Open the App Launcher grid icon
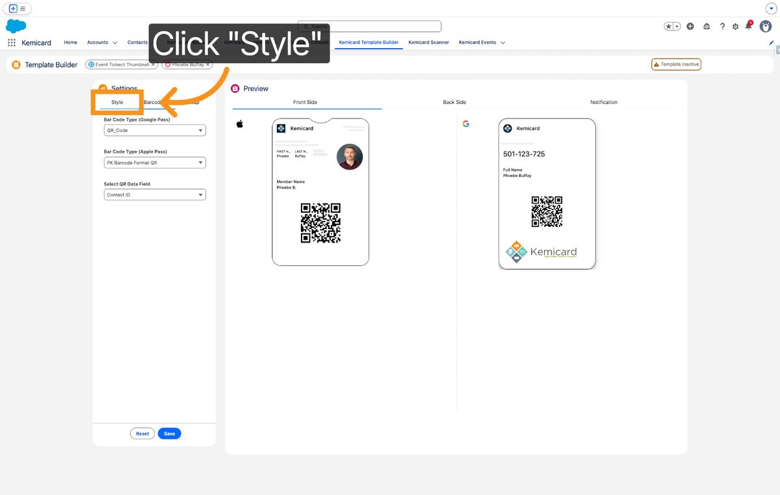Viewport: 780px width, 495px height. coord(12,42)
